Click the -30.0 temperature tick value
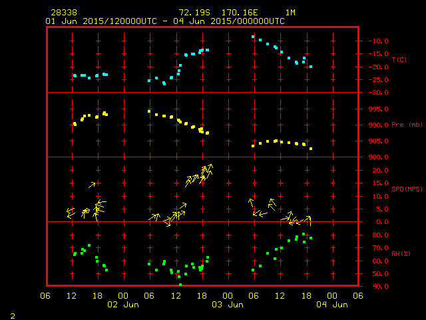This screenshot has height=320, width=426. (x=378, y=93)
